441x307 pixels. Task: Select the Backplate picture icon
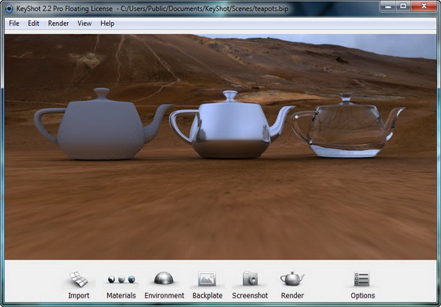click(x=207, y=279)
